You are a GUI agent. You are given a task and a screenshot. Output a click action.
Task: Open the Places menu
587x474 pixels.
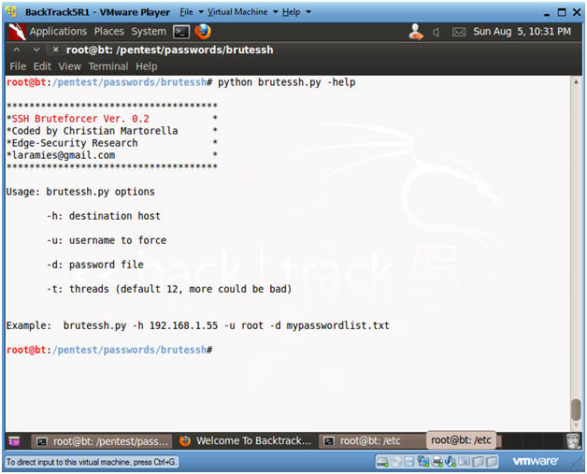coord(109,32)
